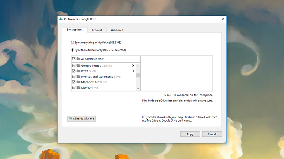Select the IFTTT folder name
Viewport: 284px width, 159px height.
(84, 71)
